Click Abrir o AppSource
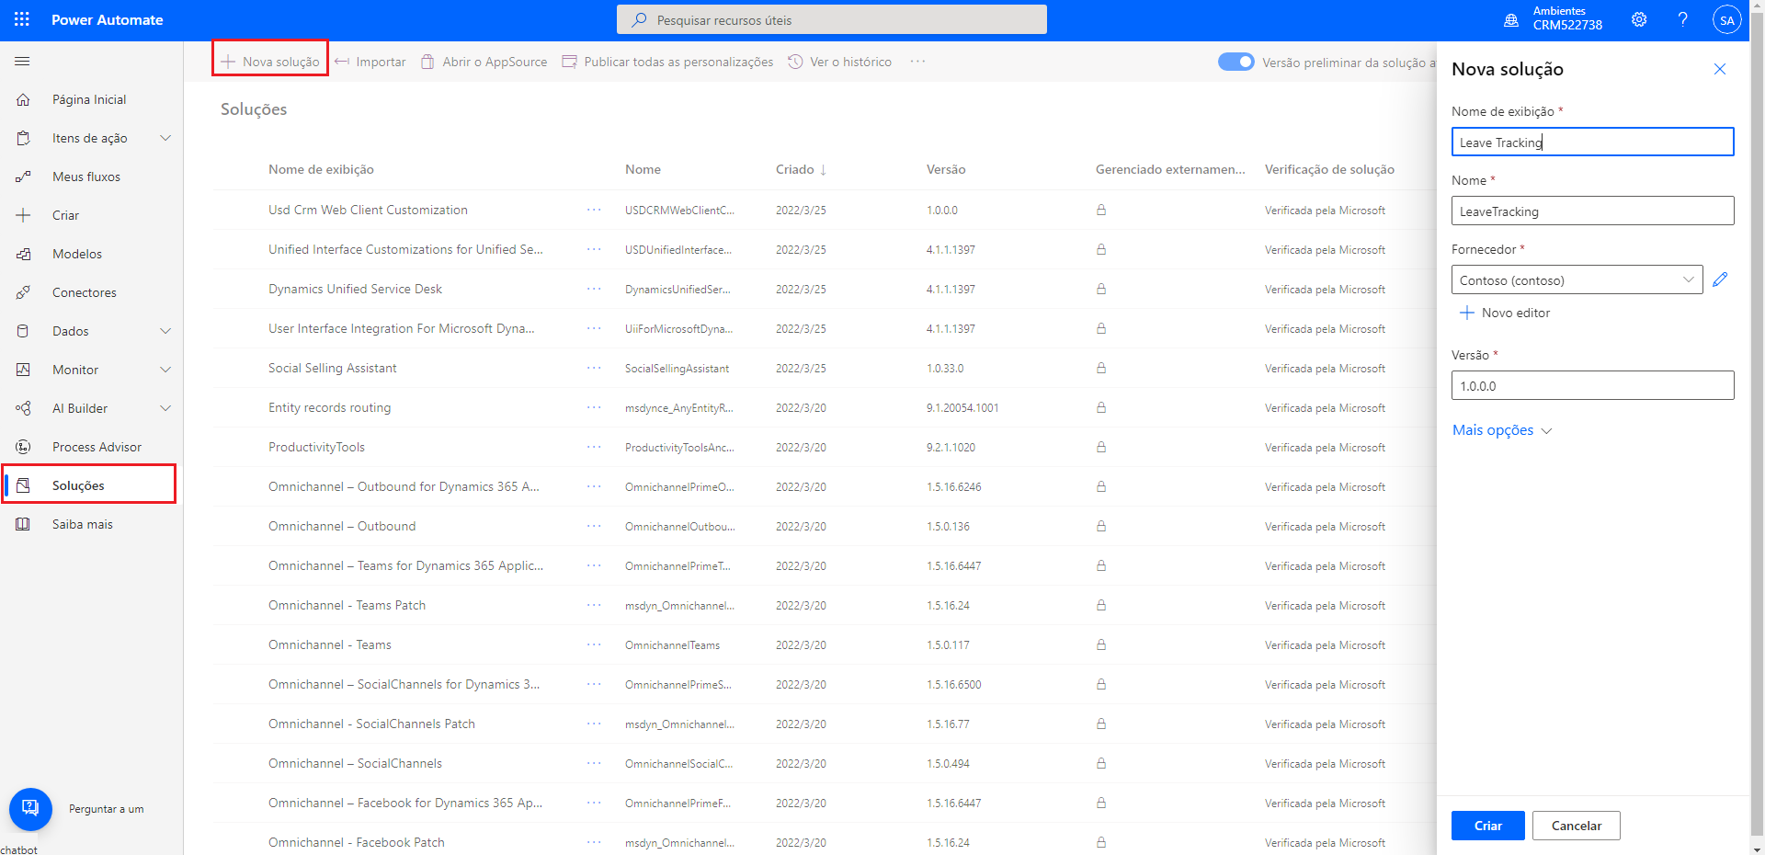The height and width of the screenshot is (855, 1765). (484, 62)
